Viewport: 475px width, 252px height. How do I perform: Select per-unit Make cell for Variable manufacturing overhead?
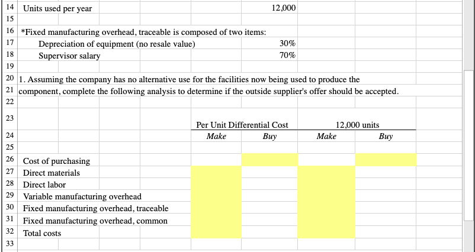(216, 196)
